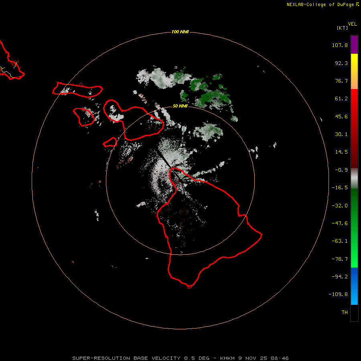Click inside the Molokai island outline

pyautogui.click(x=77, y=90)
